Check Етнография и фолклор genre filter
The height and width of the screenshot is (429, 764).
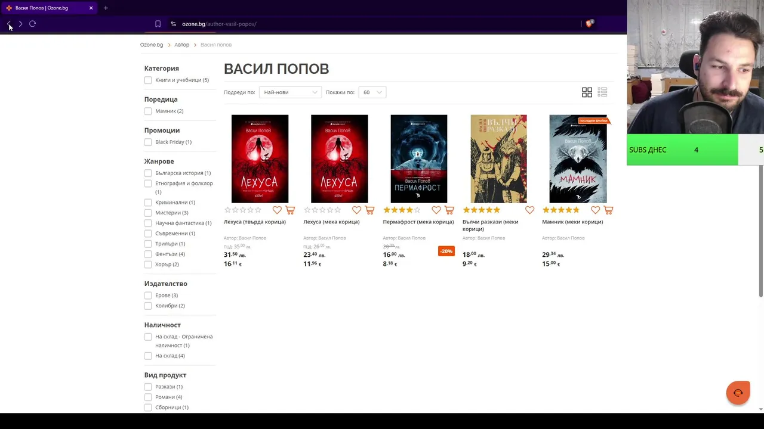pyautogui.click(x=148, y=184)
